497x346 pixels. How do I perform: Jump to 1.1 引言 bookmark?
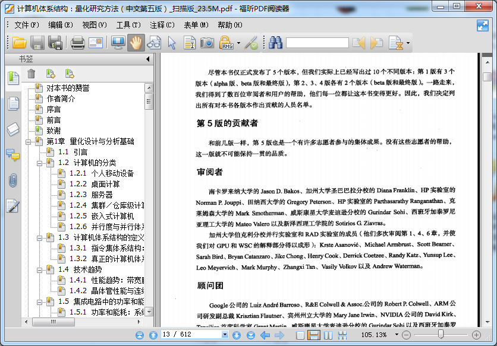(73, 153)
